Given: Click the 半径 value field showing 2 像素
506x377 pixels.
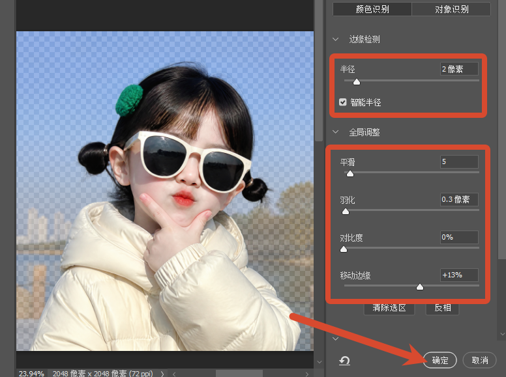Looking at the screenshot, I should tap(459, 69).
